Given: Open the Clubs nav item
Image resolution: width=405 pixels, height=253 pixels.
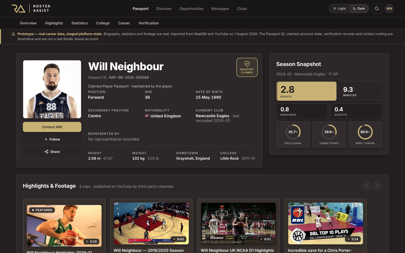Looking at the screenshot, I should [242, 8].
